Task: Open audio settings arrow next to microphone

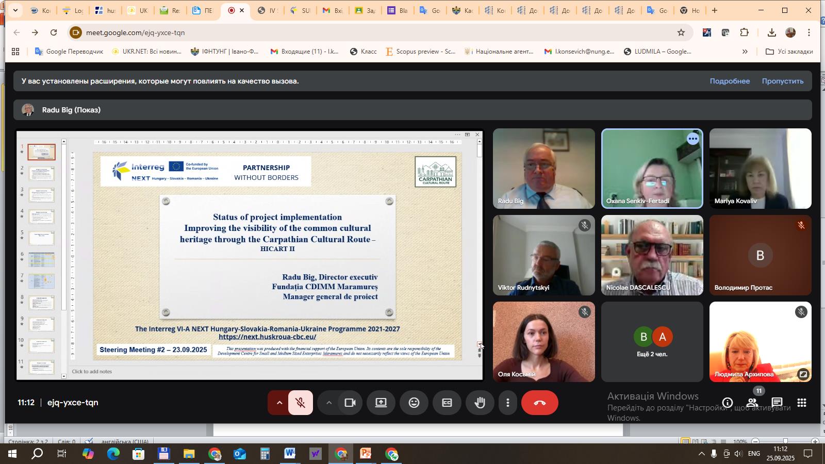Action: coord(279,403)
